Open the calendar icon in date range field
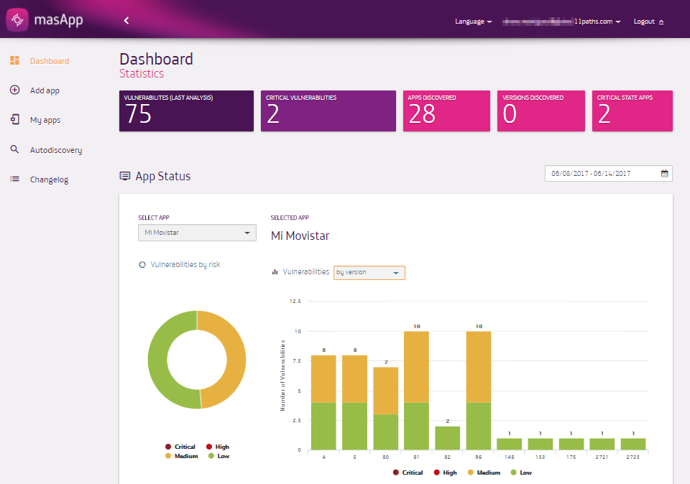The image size is (690, 484). 664,174
